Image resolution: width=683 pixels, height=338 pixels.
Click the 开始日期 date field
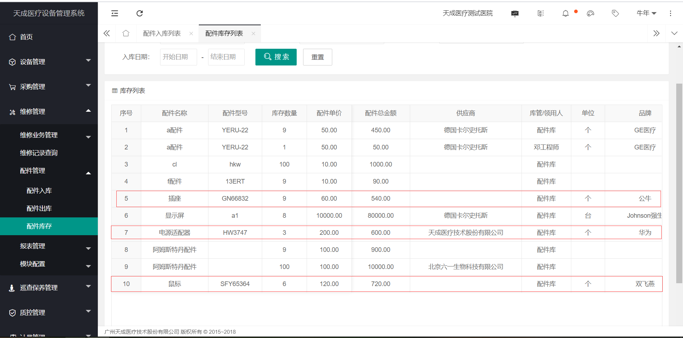pyautogui.click(x=179, y=57)
